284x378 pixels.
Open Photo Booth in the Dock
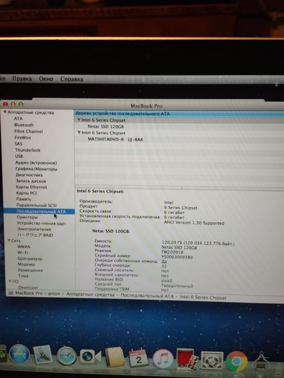pos(188,359)
